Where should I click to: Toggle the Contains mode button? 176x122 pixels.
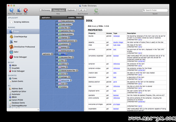pyautogui.click(x=71, y=18)
